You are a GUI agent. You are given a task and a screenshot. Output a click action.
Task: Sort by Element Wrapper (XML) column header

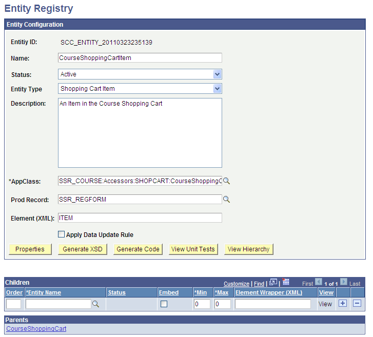click(269, 292)
